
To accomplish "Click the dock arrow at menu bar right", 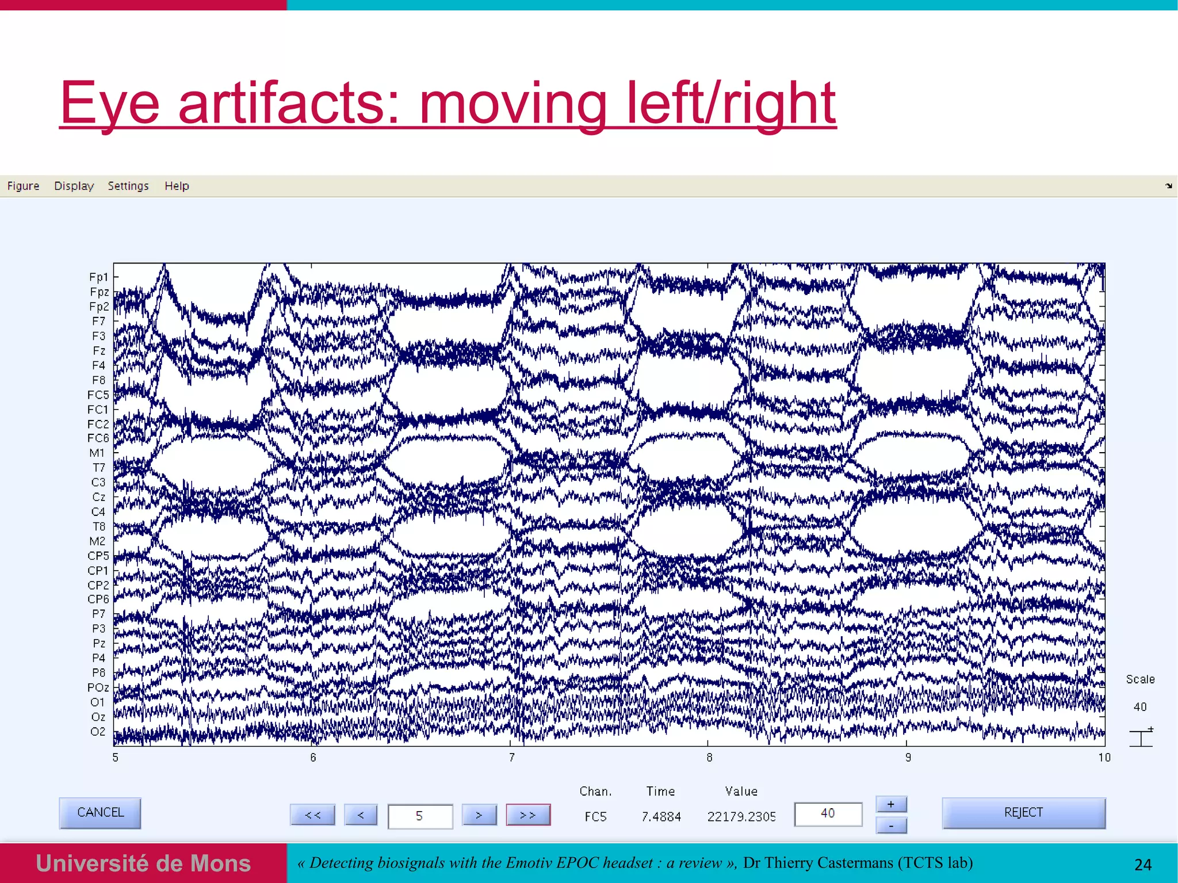I will 1168,186.
